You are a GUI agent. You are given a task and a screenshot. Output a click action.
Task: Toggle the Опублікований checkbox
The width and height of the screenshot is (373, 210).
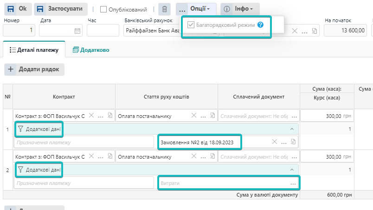(103, 9)
